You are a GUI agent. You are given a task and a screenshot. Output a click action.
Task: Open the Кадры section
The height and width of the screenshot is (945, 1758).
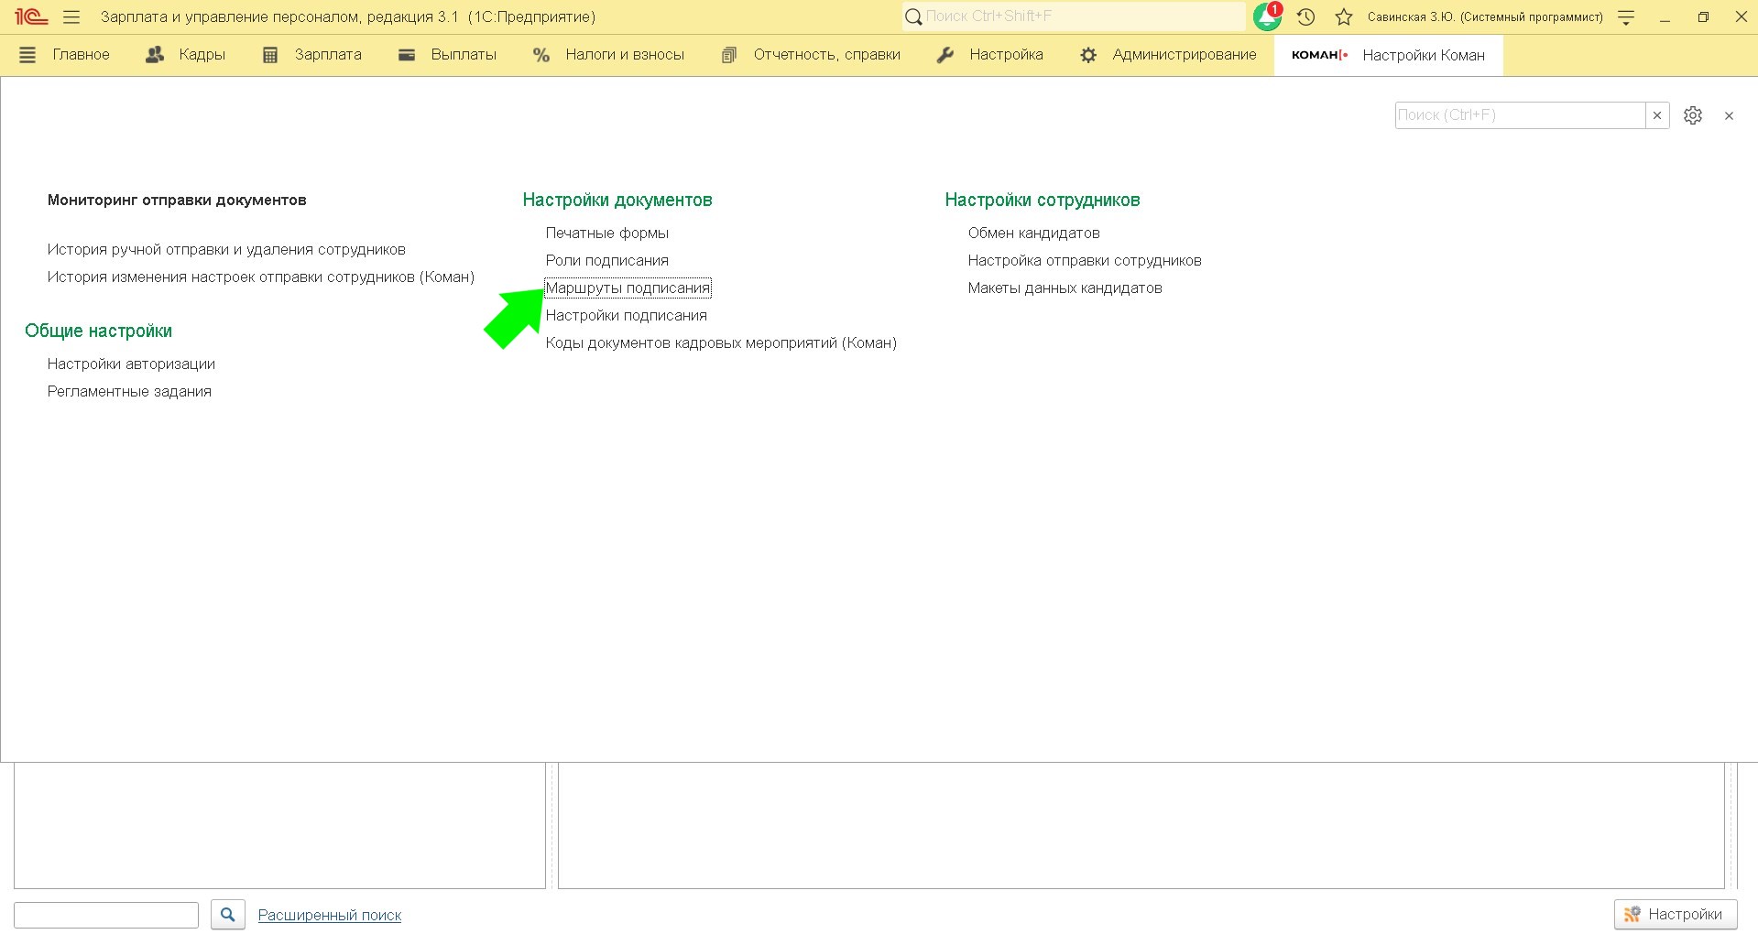click(186, 55)
